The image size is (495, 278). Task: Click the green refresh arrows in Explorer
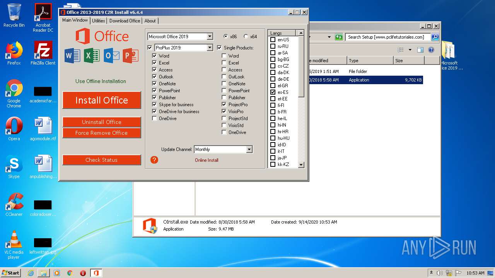pyautogui.click(x=339, y=37)
